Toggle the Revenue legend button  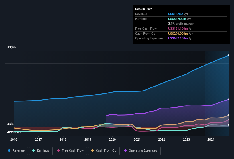tap(16, 151)
